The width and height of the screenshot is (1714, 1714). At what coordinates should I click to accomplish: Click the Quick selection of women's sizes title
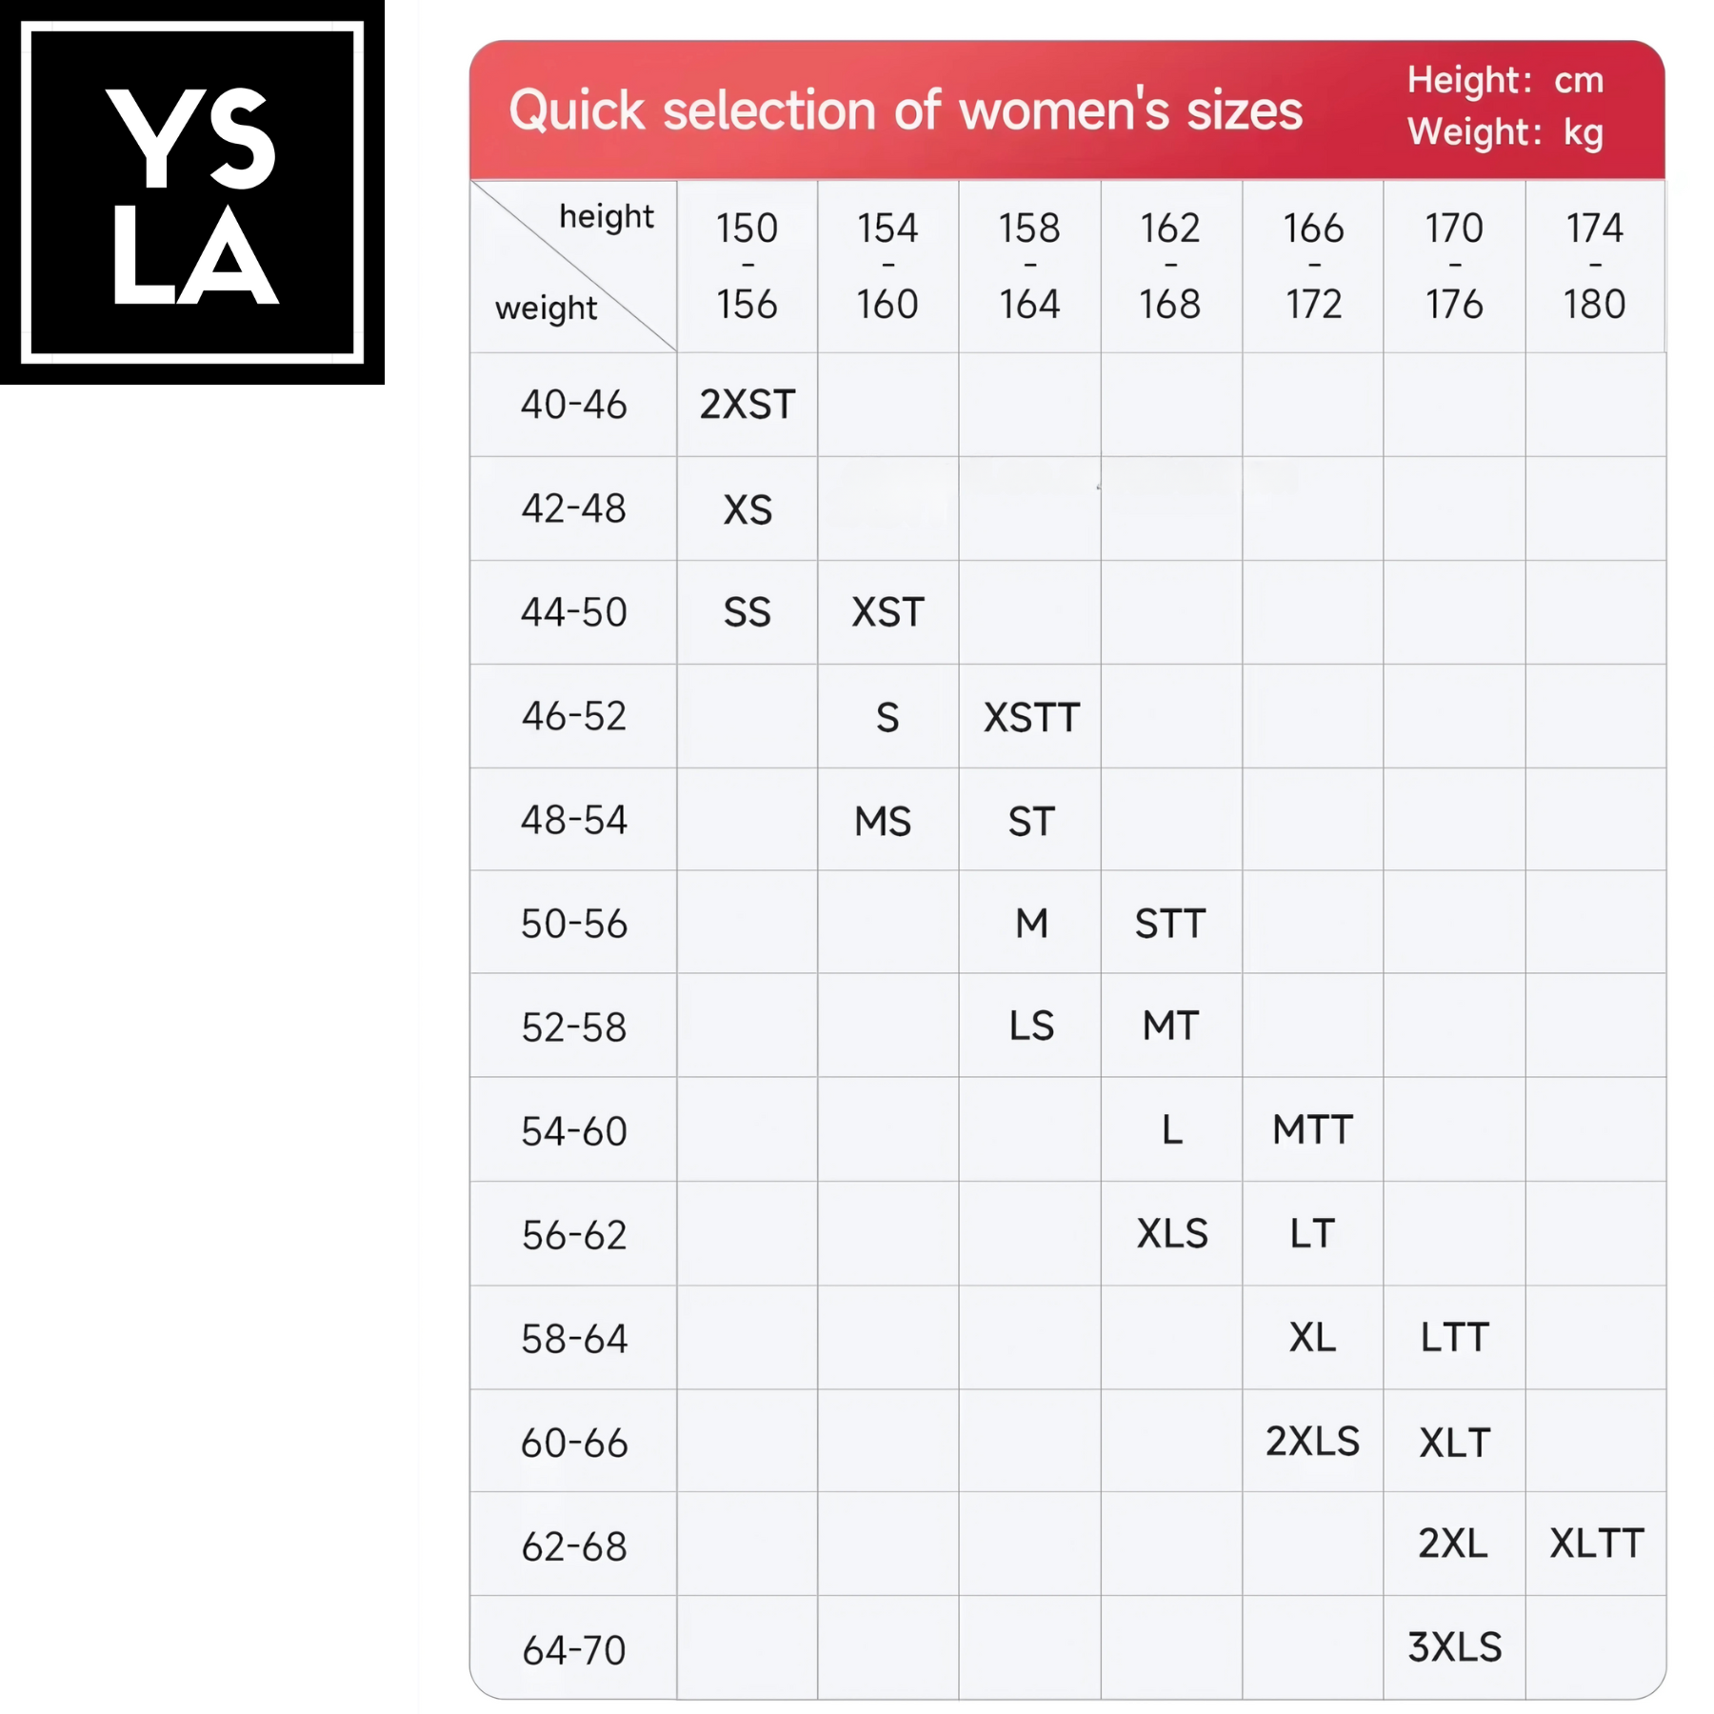point(906,110)
